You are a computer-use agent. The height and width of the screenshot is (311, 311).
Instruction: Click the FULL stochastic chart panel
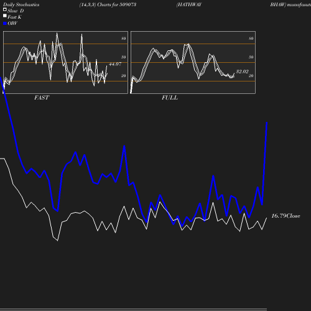(x=193, y=62)
